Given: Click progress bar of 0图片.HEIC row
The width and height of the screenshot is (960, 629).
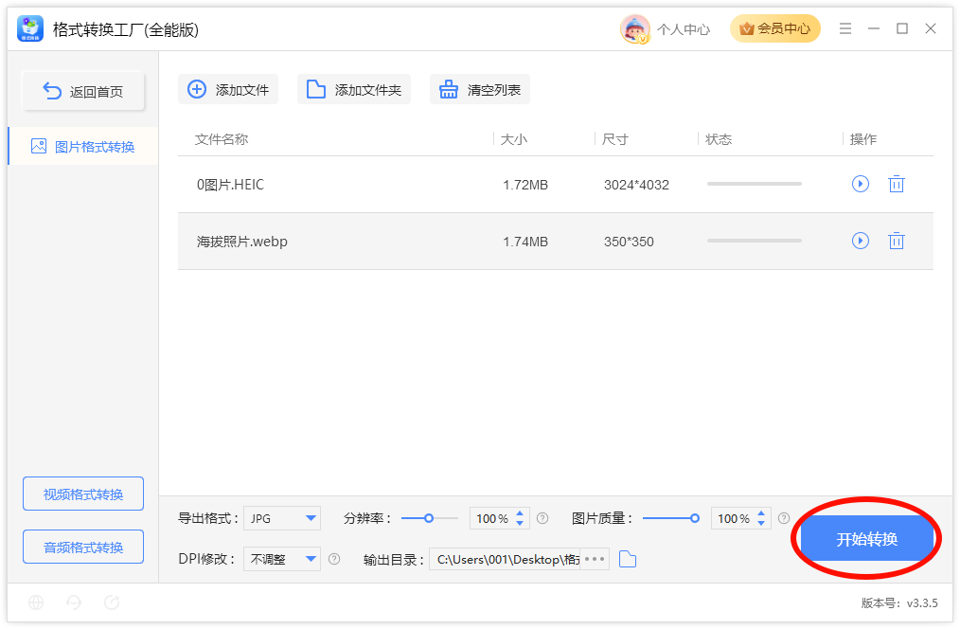Looking at the screenshot, I should [x=755, y=184].
